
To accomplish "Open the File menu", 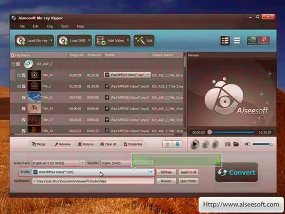I will [22, 26].
